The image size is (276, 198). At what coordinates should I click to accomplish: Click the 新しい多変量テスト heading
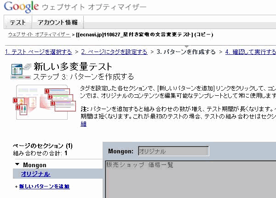[73, 67]
